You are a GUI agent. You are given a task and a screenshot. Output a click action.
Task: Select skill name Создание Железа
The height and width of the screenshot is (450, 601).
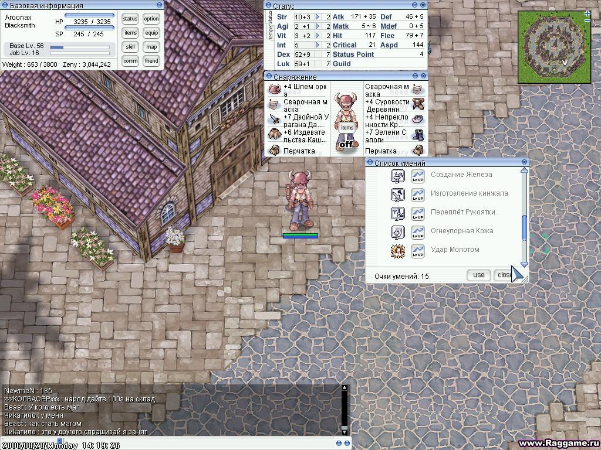click(x=461, y=175)
